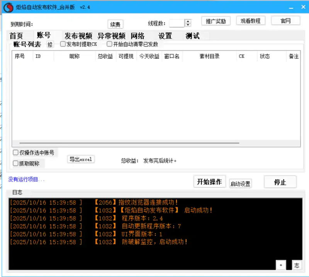Open the 设置 tab
The image size is (309, 277).
(x=165, y=36)
